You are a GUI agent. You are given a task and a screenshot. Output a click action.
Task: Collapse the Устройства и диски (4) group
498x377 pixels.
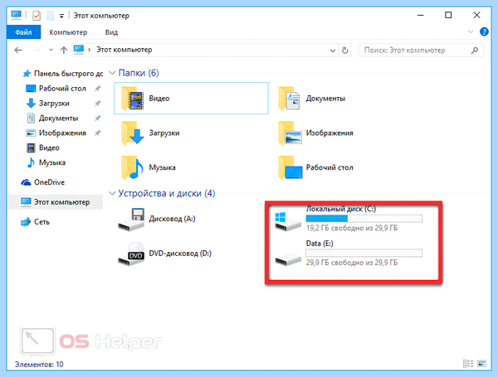(x=112, y=193)
